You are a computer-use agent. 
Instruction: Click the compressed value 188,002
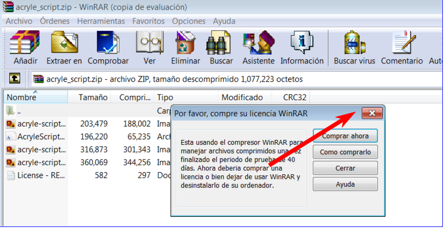(x=137, y=124)
